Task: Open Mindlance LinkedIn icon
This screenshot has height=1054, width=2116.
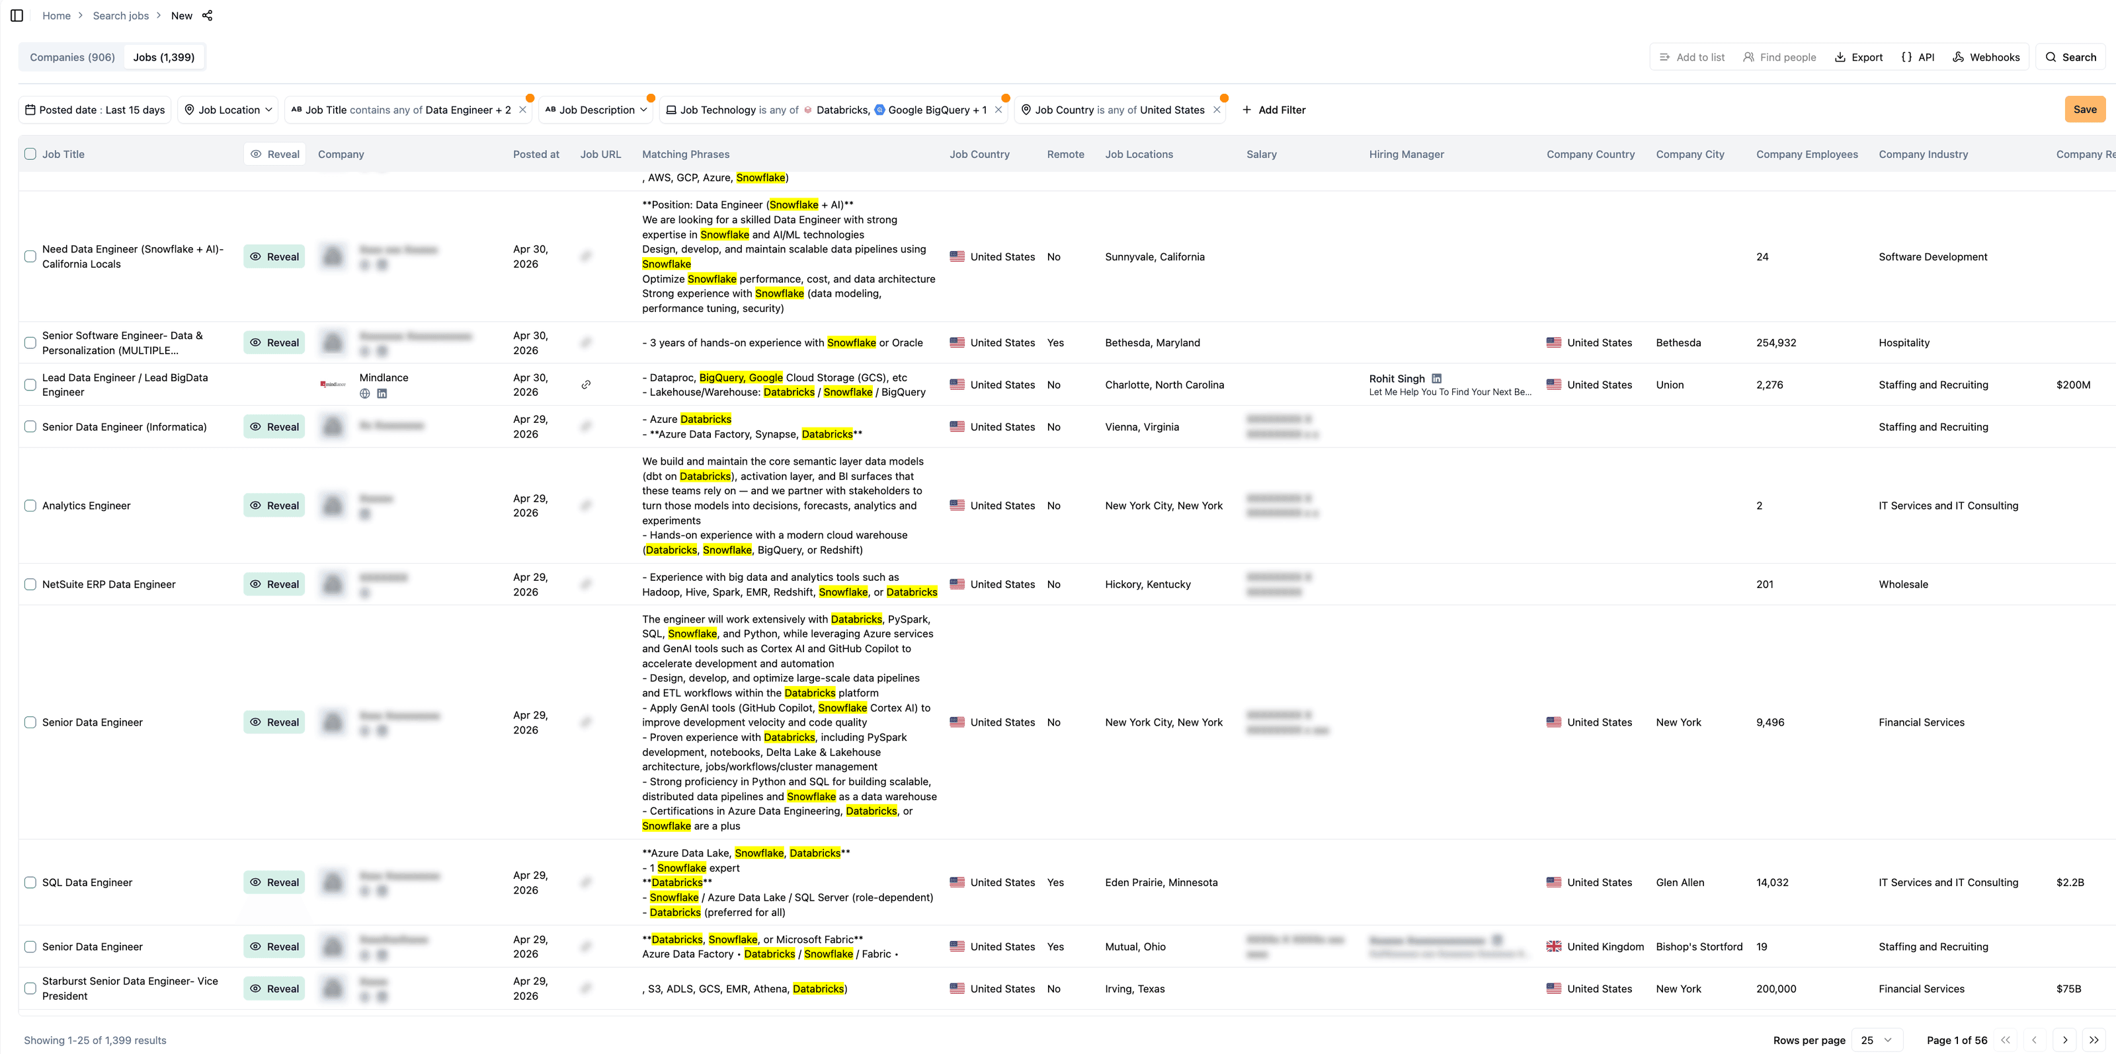Action: click(382, 393)
